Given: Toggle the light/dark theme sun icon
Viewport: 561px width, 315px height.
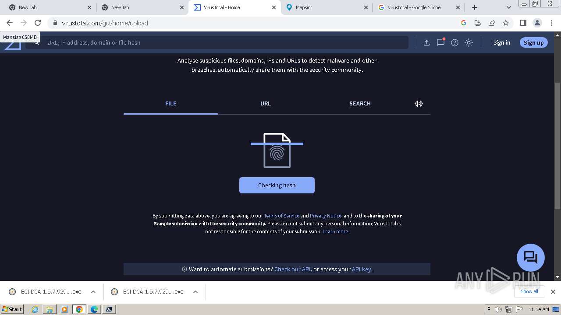Looking at the screenshot, I should point(469,42).
